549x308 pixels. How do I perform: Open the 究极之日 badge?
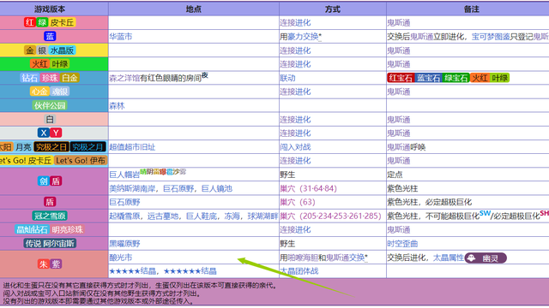[x=51, y=147]
